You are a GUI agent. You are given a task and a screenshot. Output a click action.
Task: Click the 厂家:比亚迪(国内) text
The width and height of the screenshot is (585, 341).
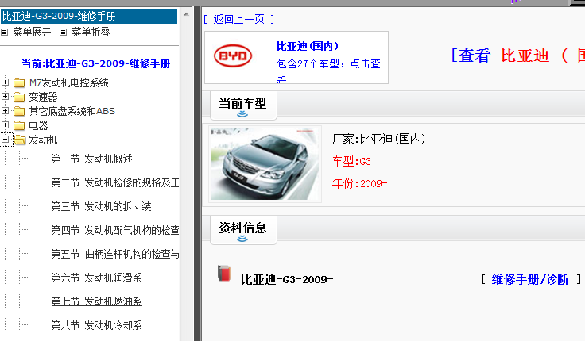(x=378, y=140)
